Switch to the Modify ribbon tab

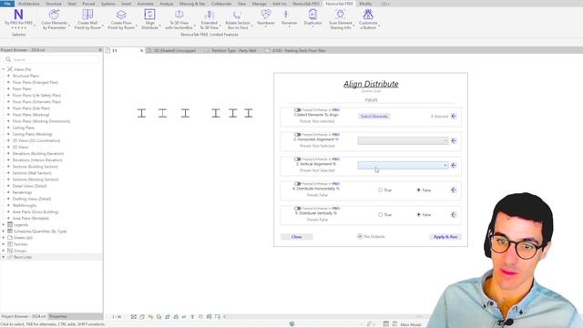(x=365, y=4)
